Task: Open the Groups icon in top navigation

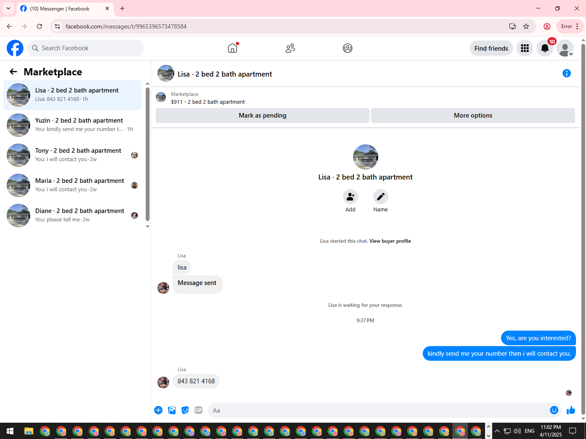Action: point(348,48)
